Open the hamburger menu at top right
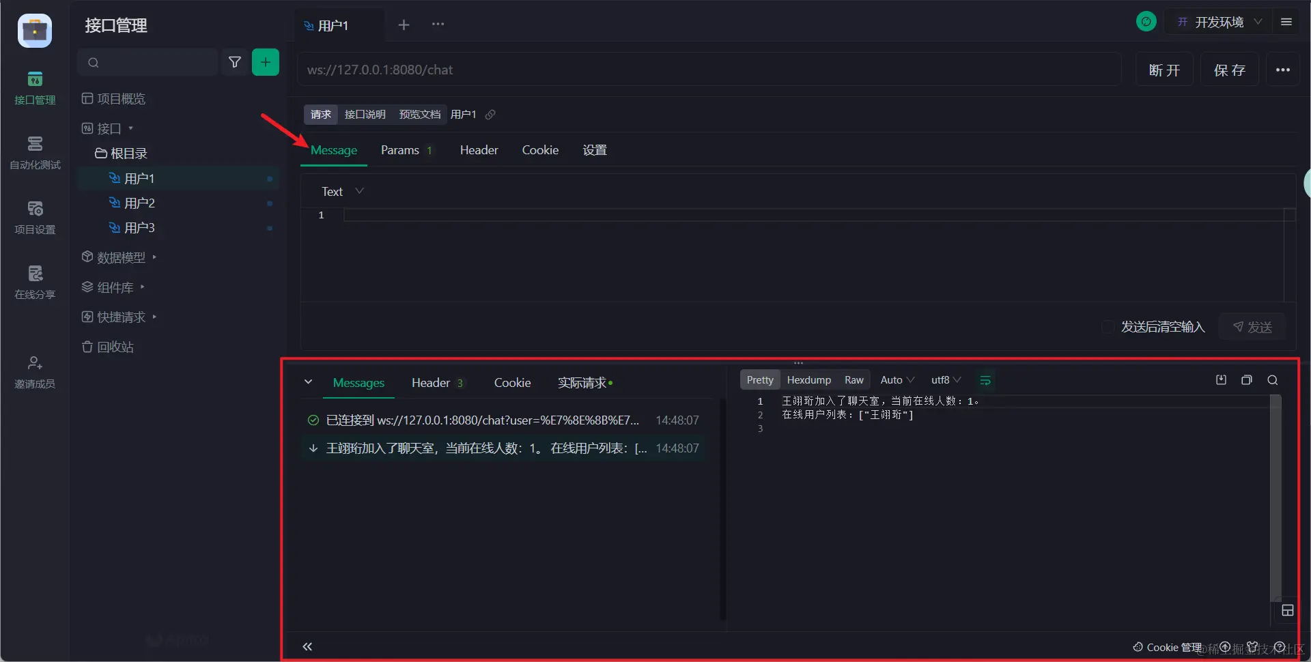This screenshot has width=1311, height=662. point(1286,22)
